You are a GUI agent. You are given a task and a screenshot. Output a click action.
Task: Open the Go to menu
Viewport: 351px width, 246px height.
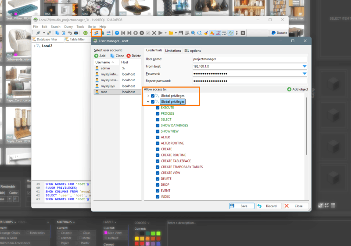point(92,27)
